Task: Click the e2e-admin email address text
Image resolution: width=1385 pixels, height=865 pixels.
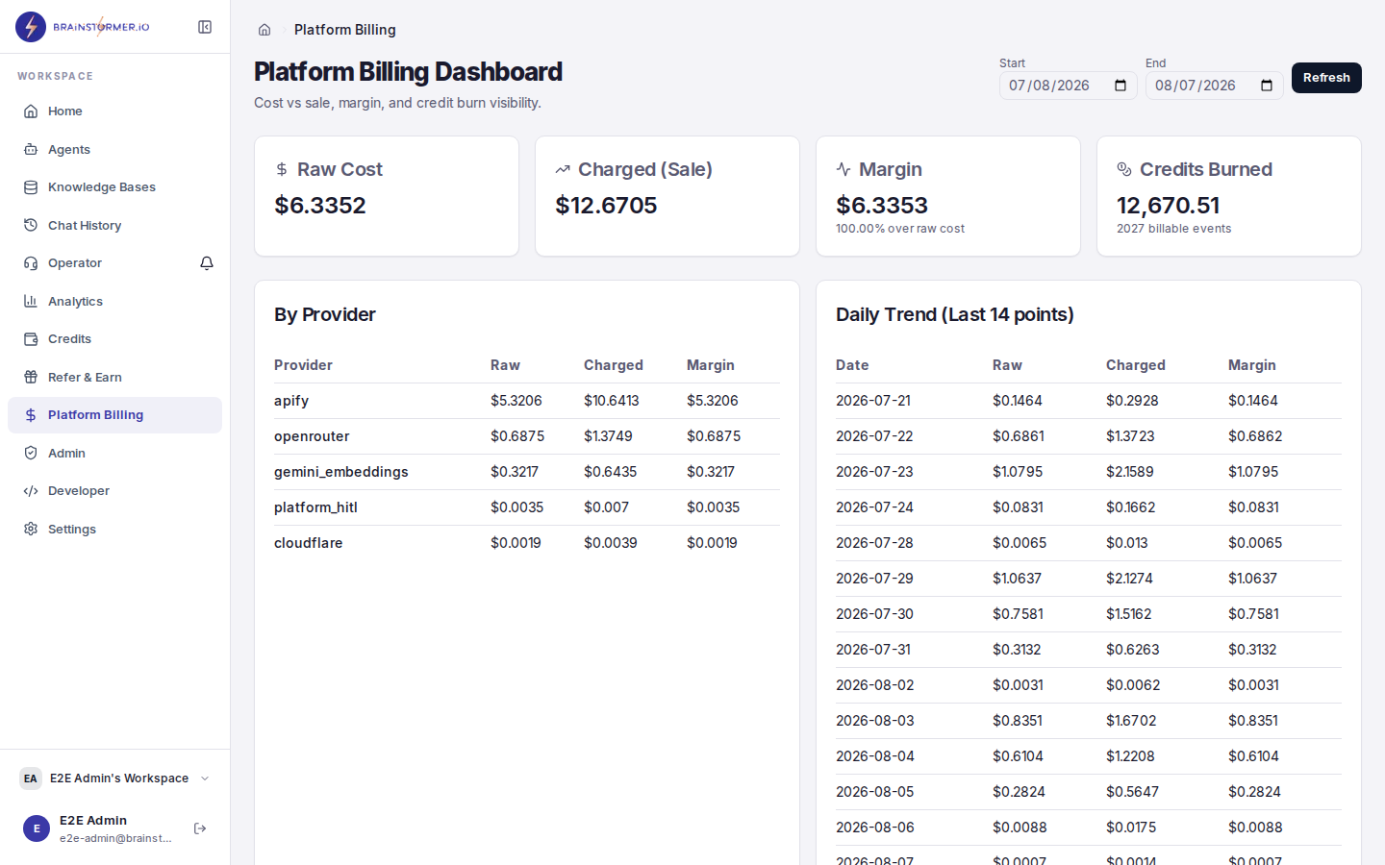Action: click(115, 838)
